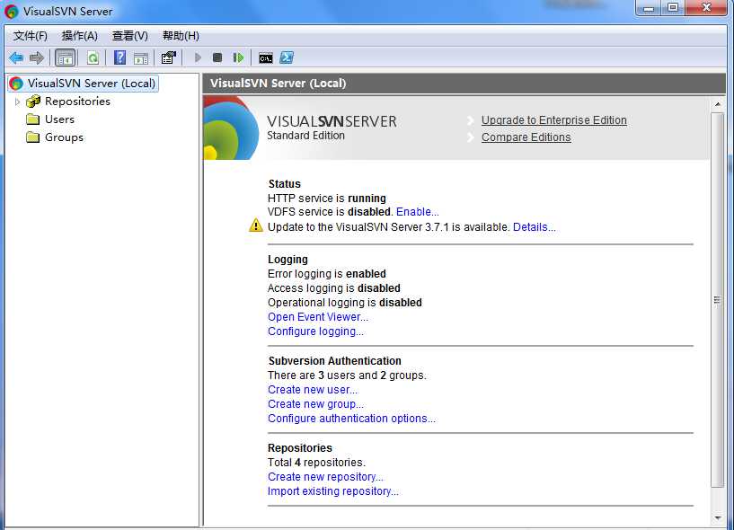Screen dimensions: 734x530
Task: Click the 'Logging' heading
Action: point(287,260)
